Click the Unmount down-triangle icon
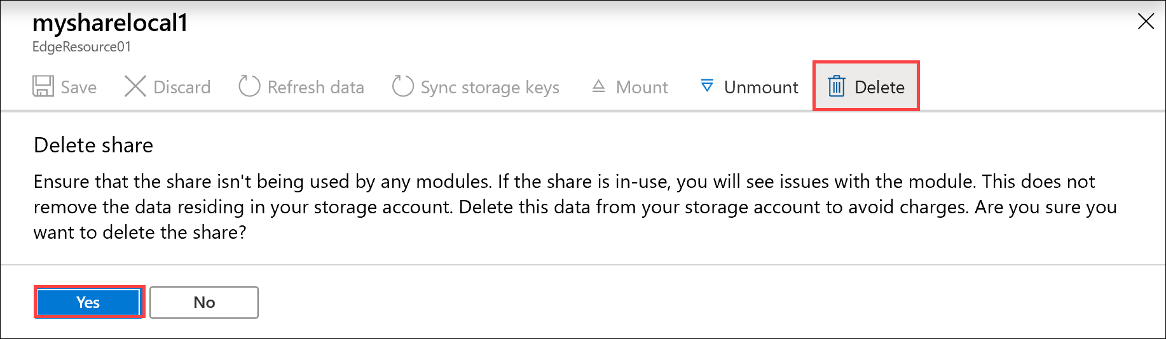1166x339 pixels. click(707, 86)
